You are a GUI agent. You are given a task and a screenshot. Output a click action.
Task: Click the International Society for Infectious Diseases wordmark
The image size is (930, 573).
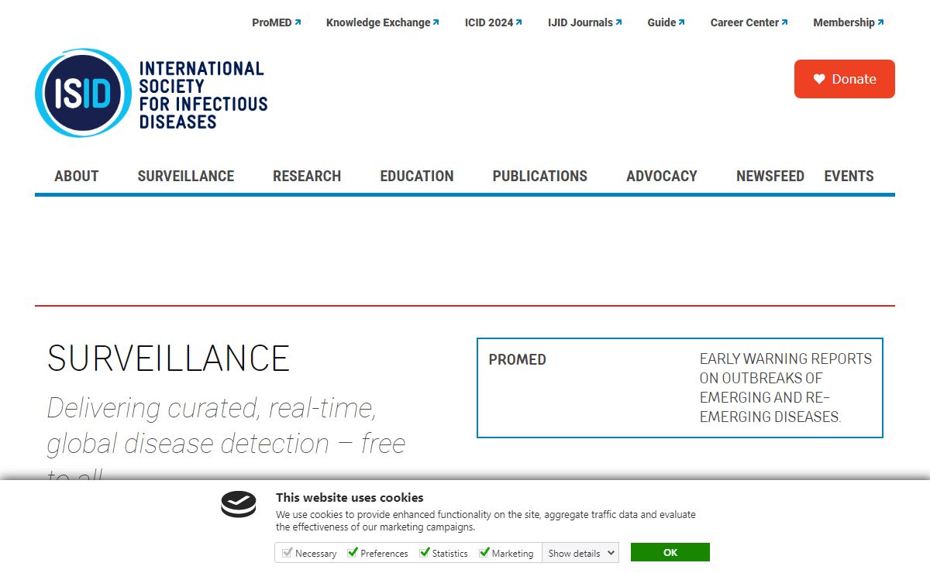coord(203,94)
